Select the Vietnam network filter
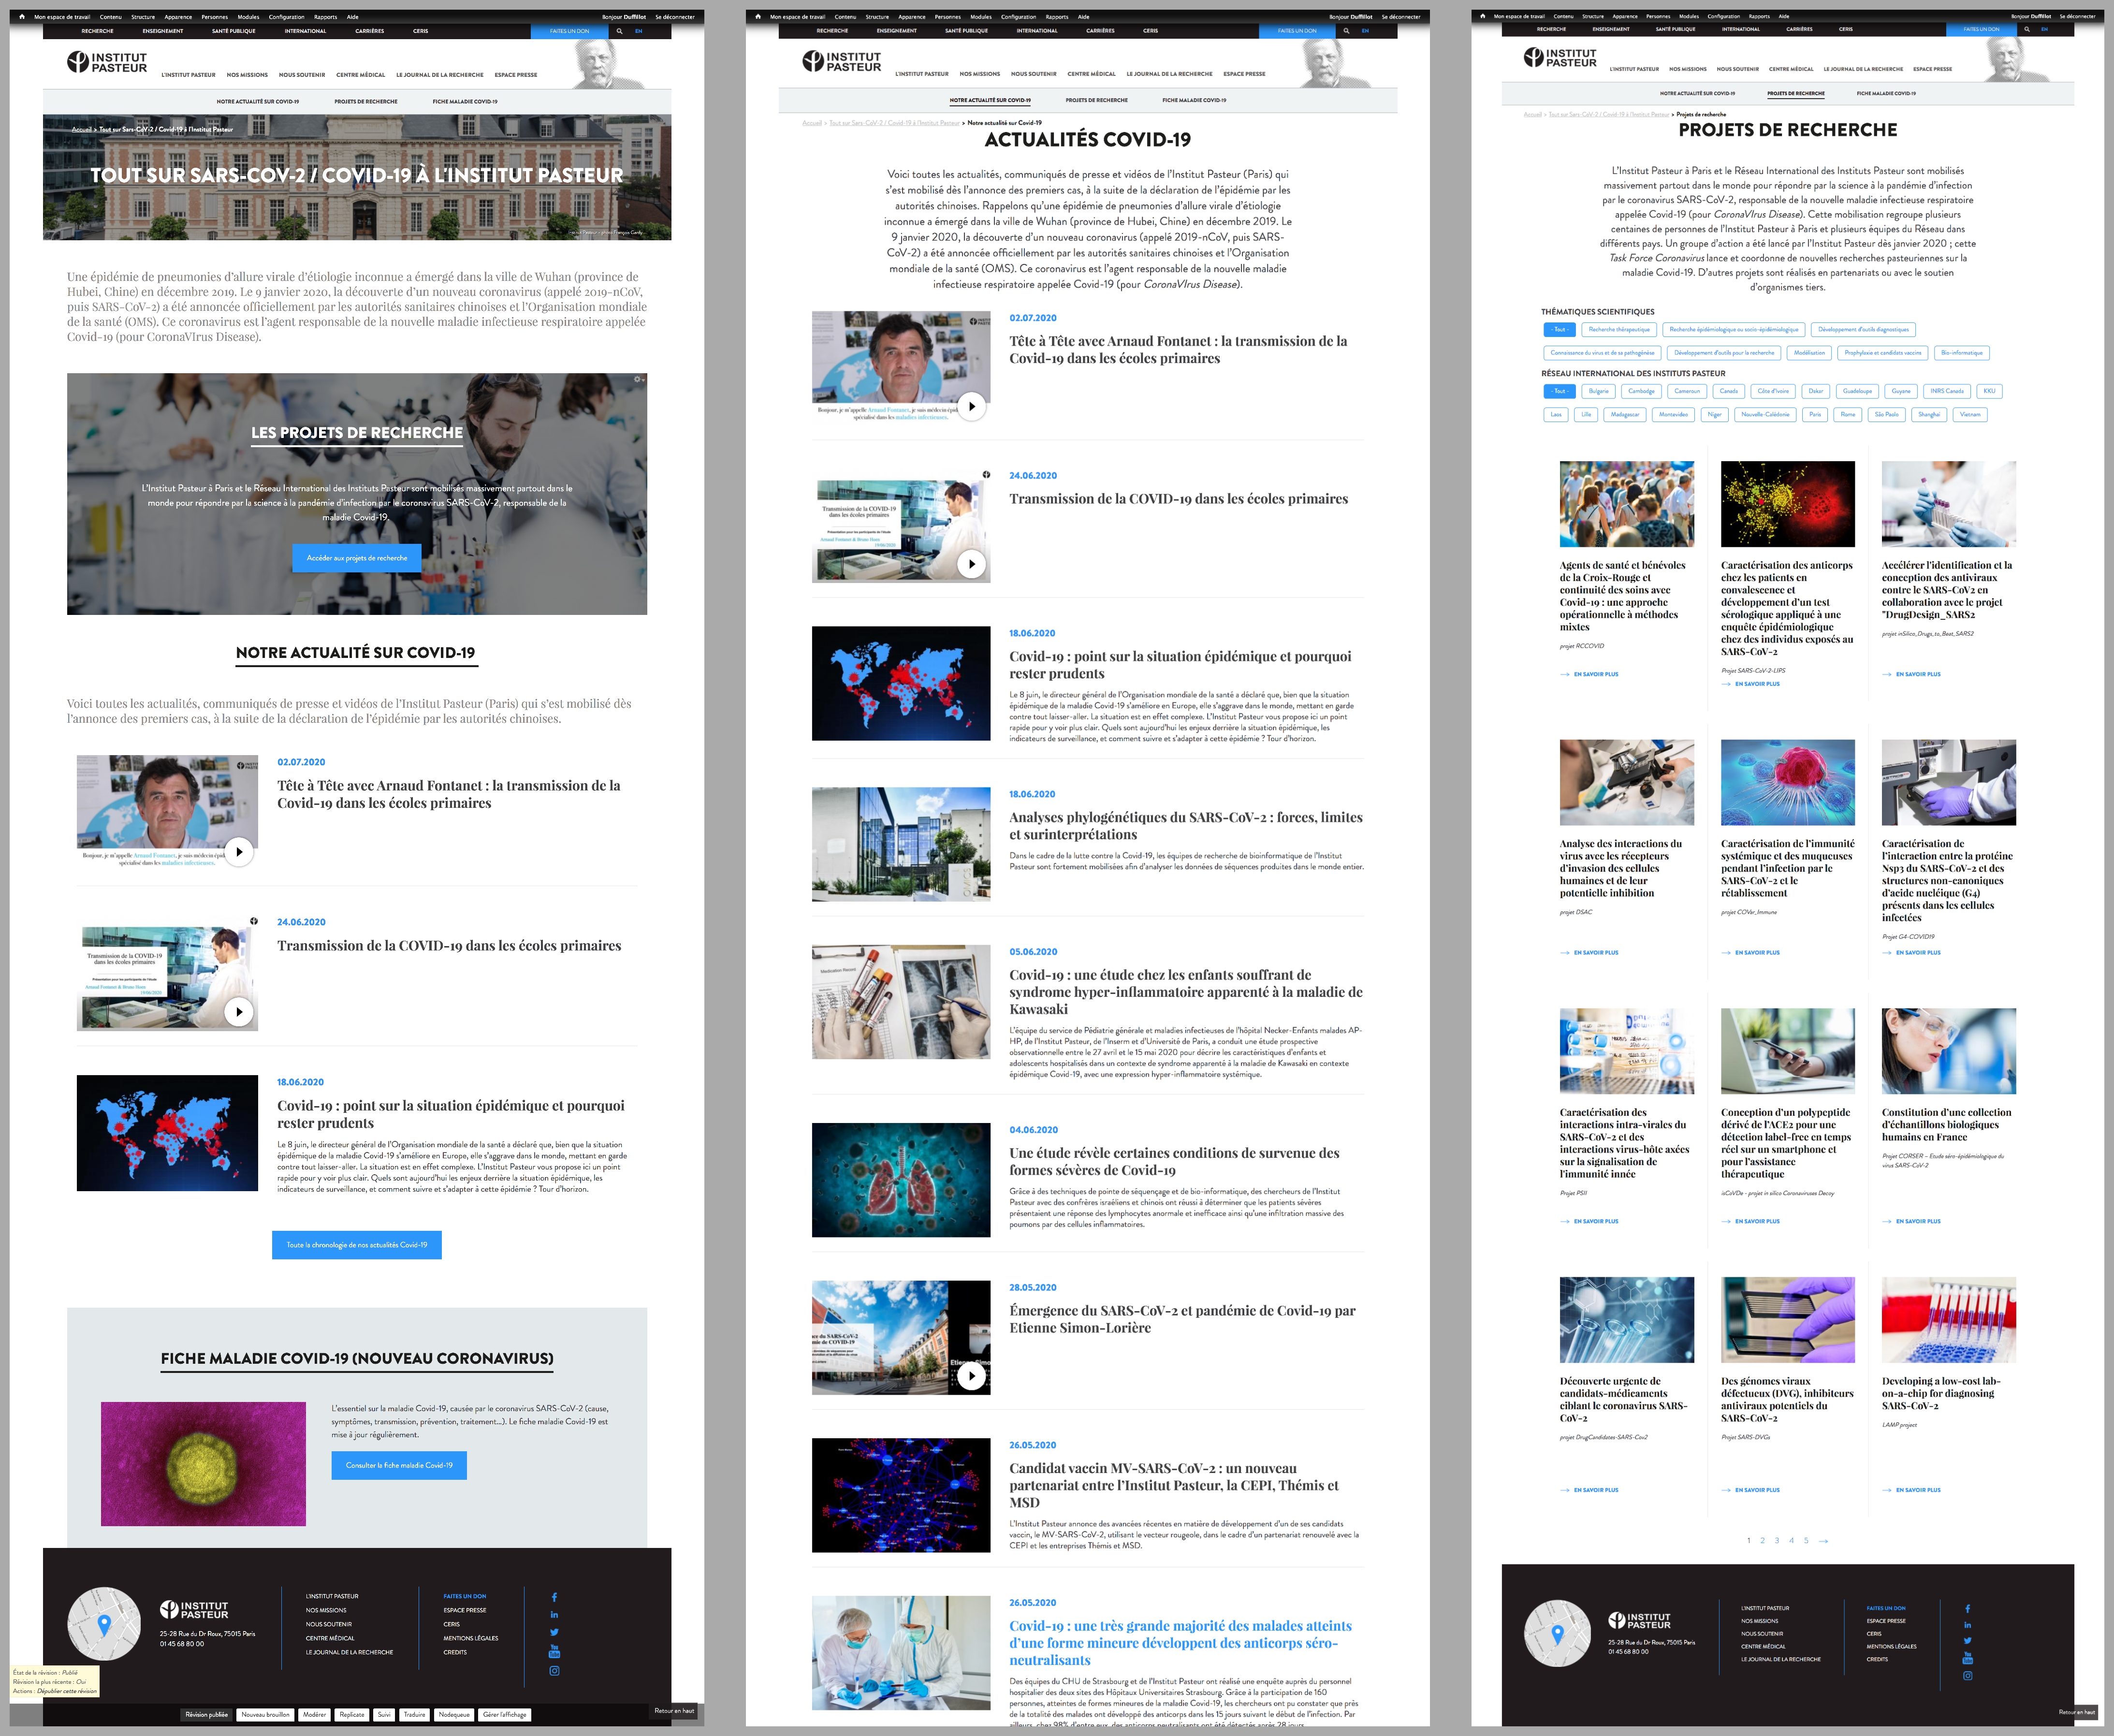Viewport: 2114px width, 1736px height. tap(1970, 414)
